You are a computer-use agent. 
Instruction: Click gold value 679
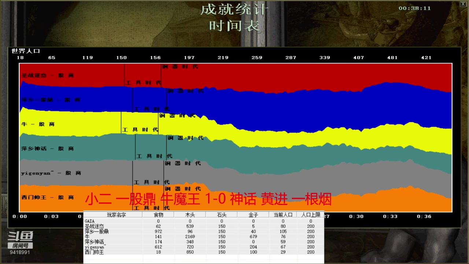[x=253, y=237]
